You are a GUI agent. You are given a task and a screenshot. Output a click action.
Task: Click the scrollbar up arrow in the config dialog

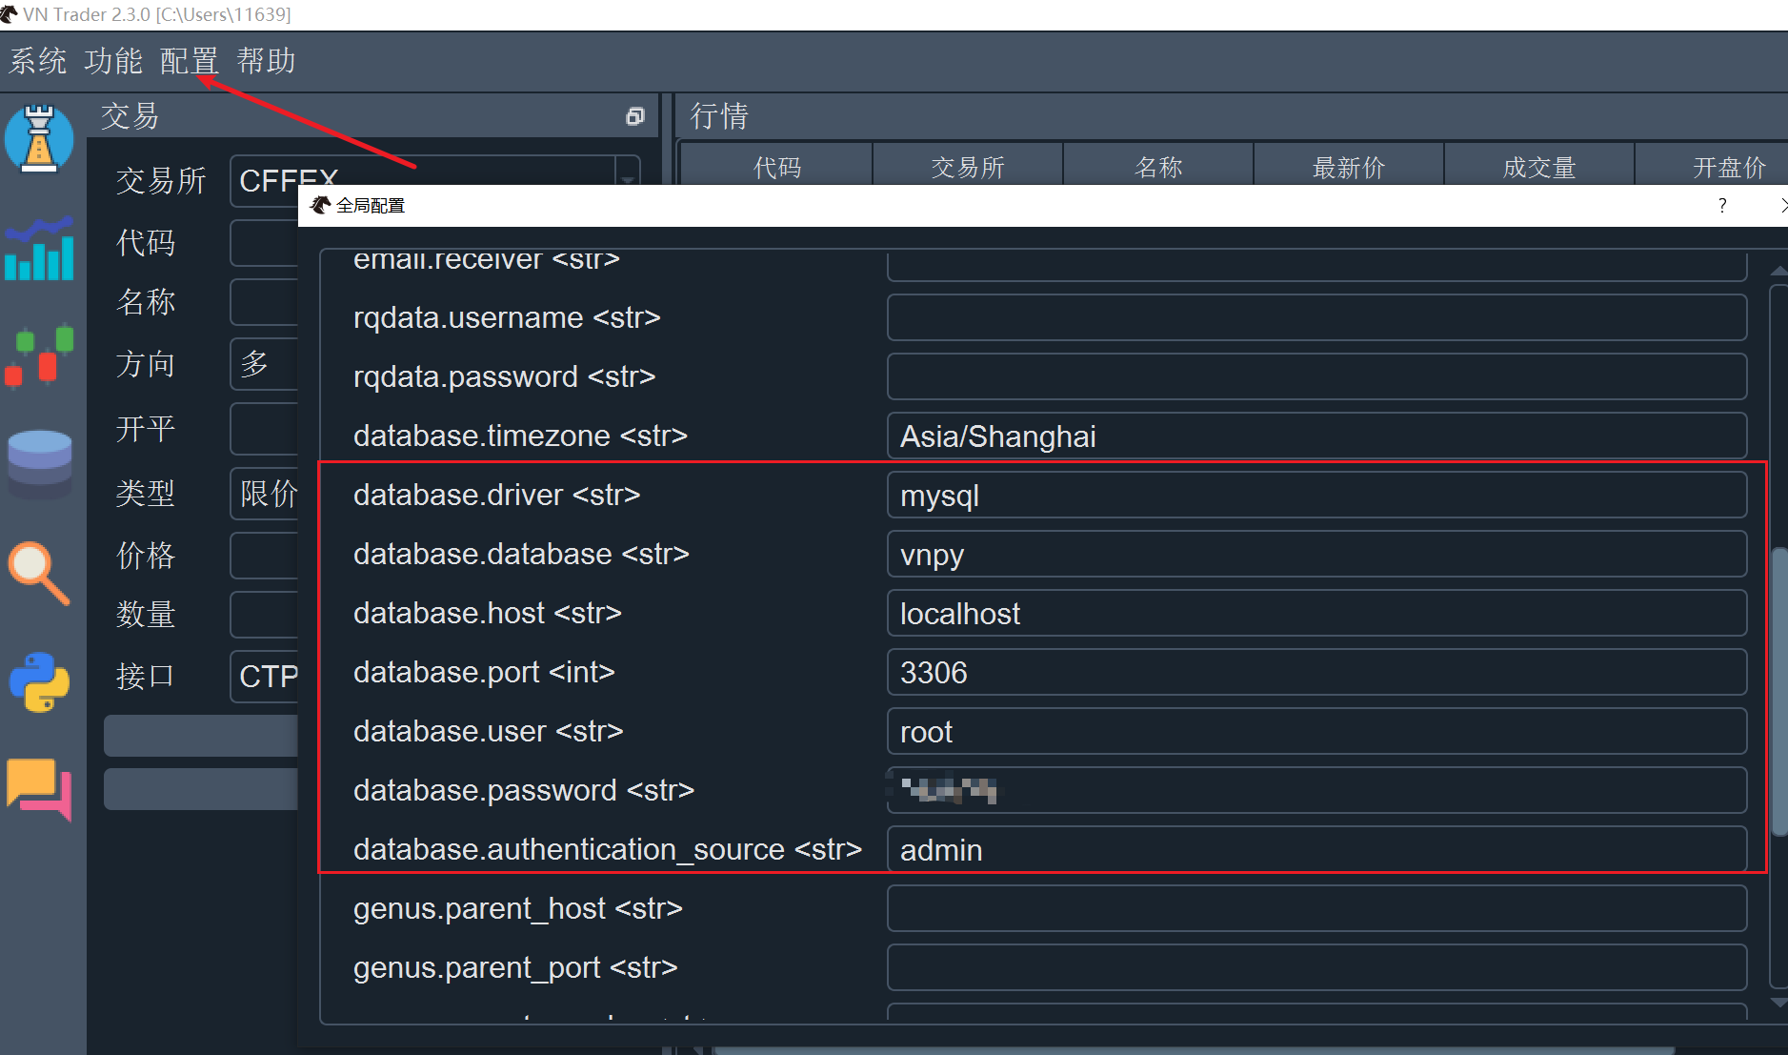(x=1779, y=271)
